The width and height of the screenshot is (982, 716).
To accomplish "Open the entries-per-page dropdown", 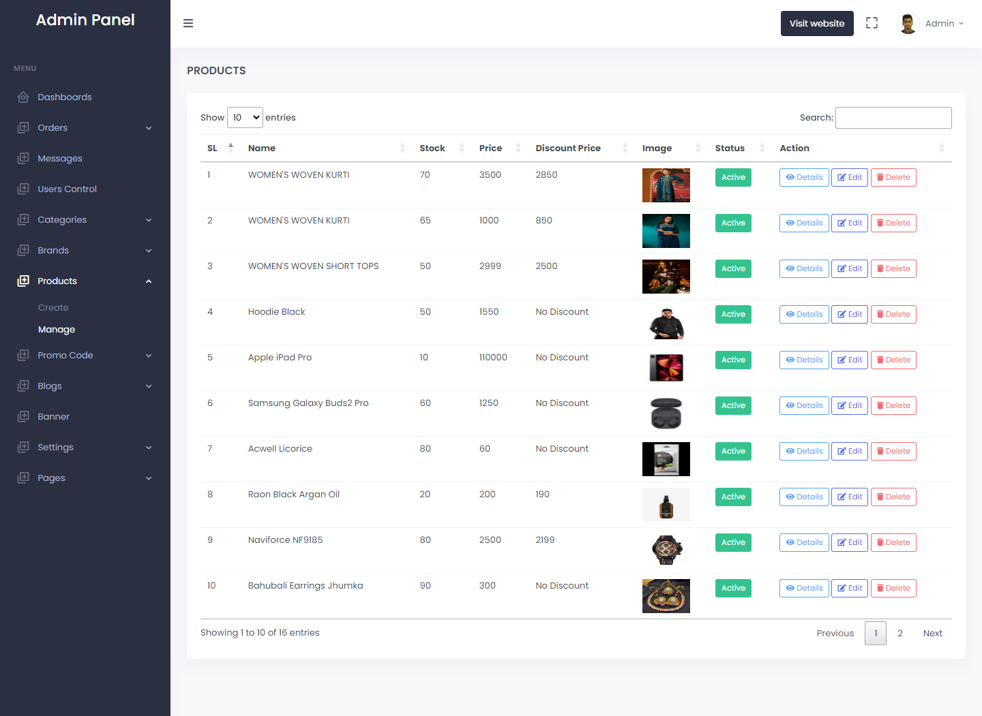I will (245, 117).
